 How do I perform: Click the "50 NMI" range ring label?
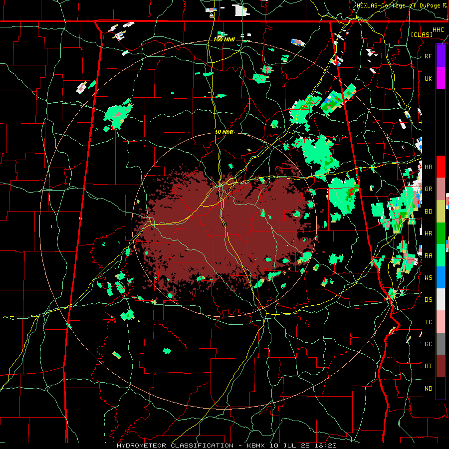coord(224,132)
